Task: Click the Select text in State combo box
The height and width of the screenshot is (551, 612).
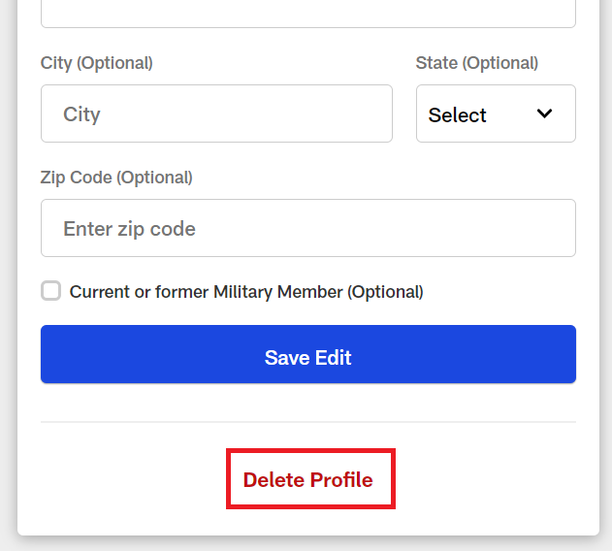Action: [457, 115]
